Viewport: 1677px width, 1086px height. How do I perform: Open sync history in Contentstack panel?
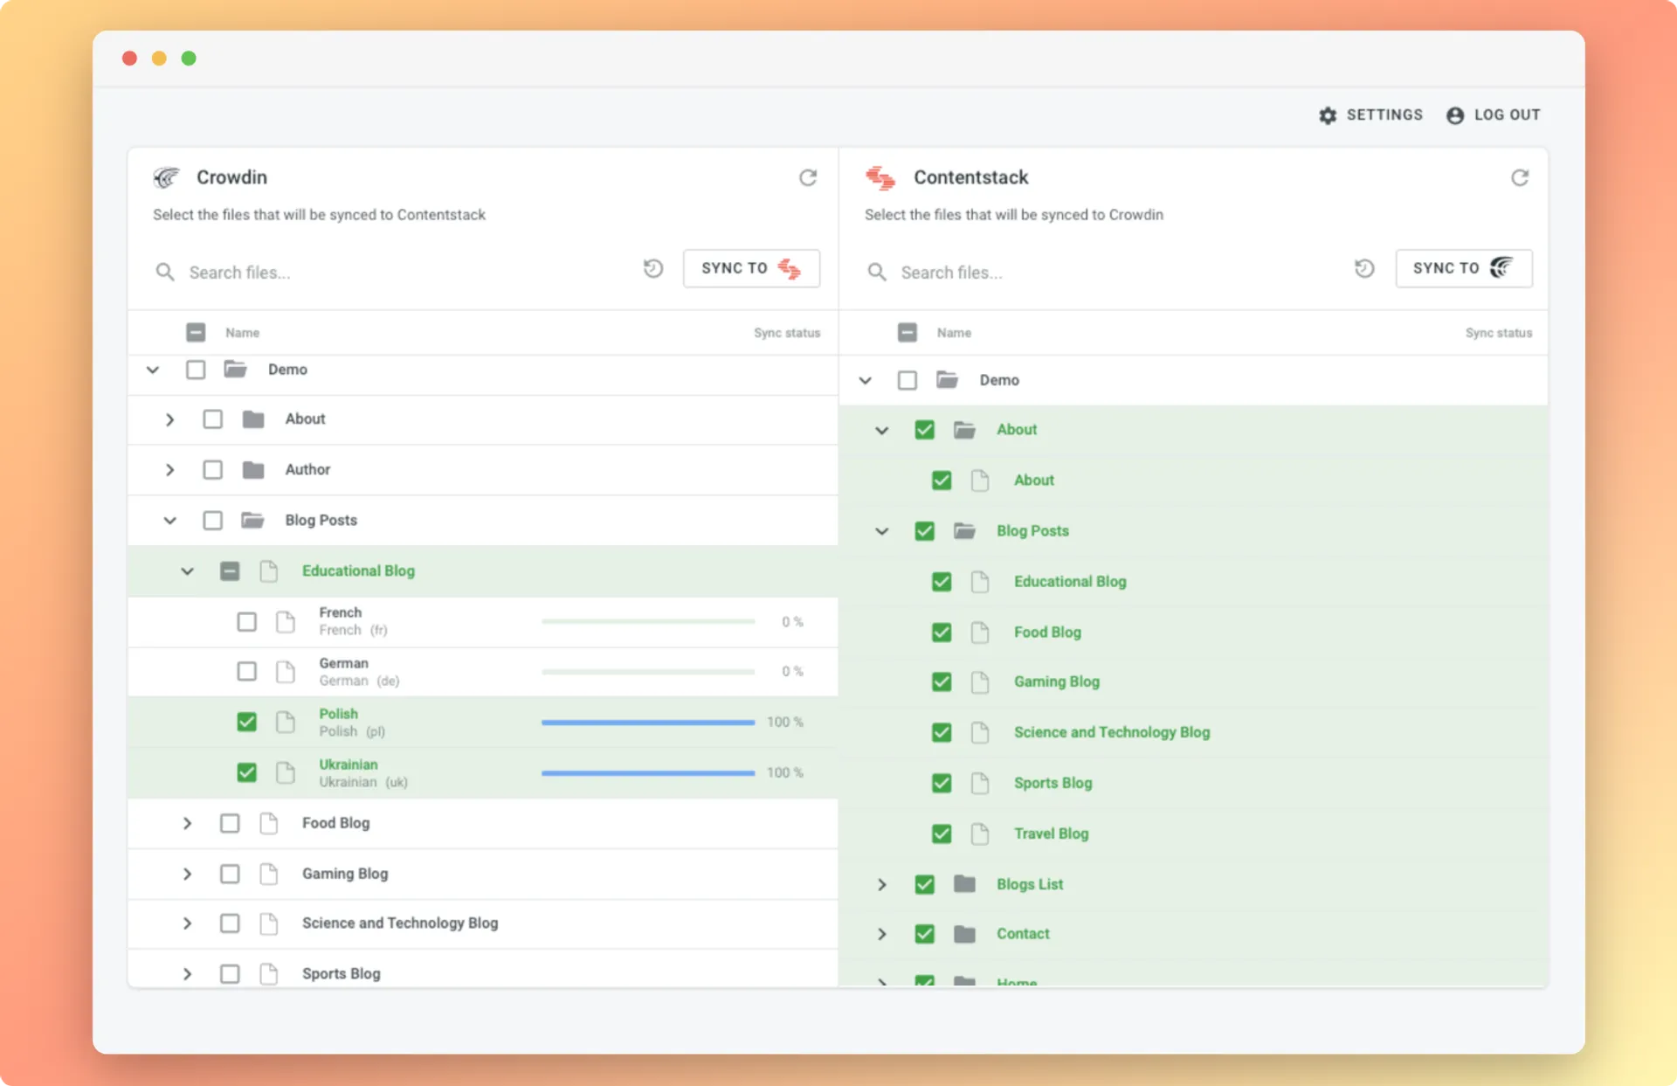coord(1364,268)
